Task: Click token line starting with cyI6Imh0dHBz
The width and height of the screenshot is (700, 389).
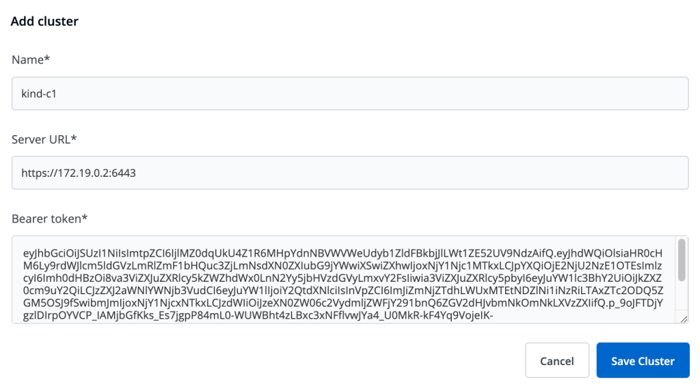Action: pos(342,278)
